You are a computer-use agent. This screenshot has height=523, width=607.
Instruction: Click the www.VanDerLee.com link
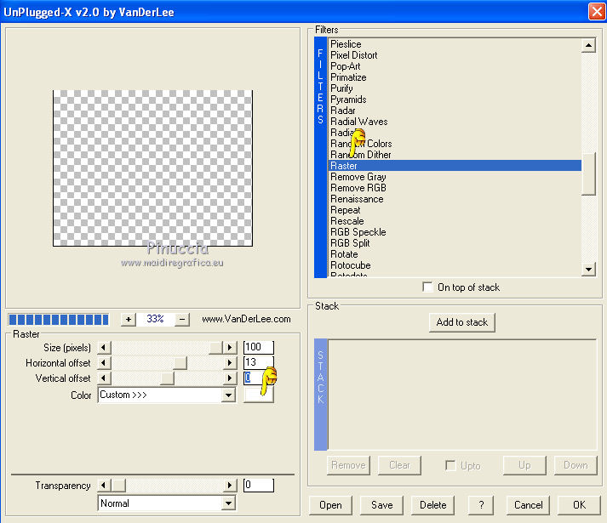point(246,319)
